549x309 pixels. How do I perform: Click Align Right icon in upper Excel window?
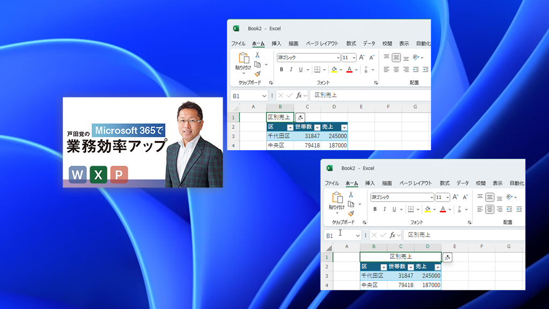406,69
